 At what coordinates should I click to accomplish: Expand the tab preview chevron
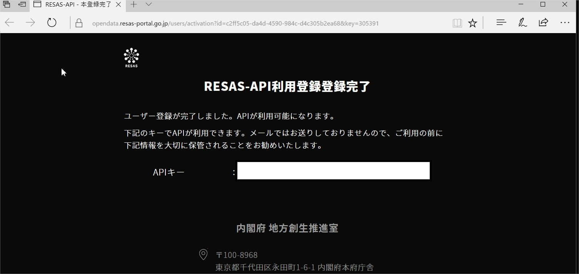coord(149,4)
